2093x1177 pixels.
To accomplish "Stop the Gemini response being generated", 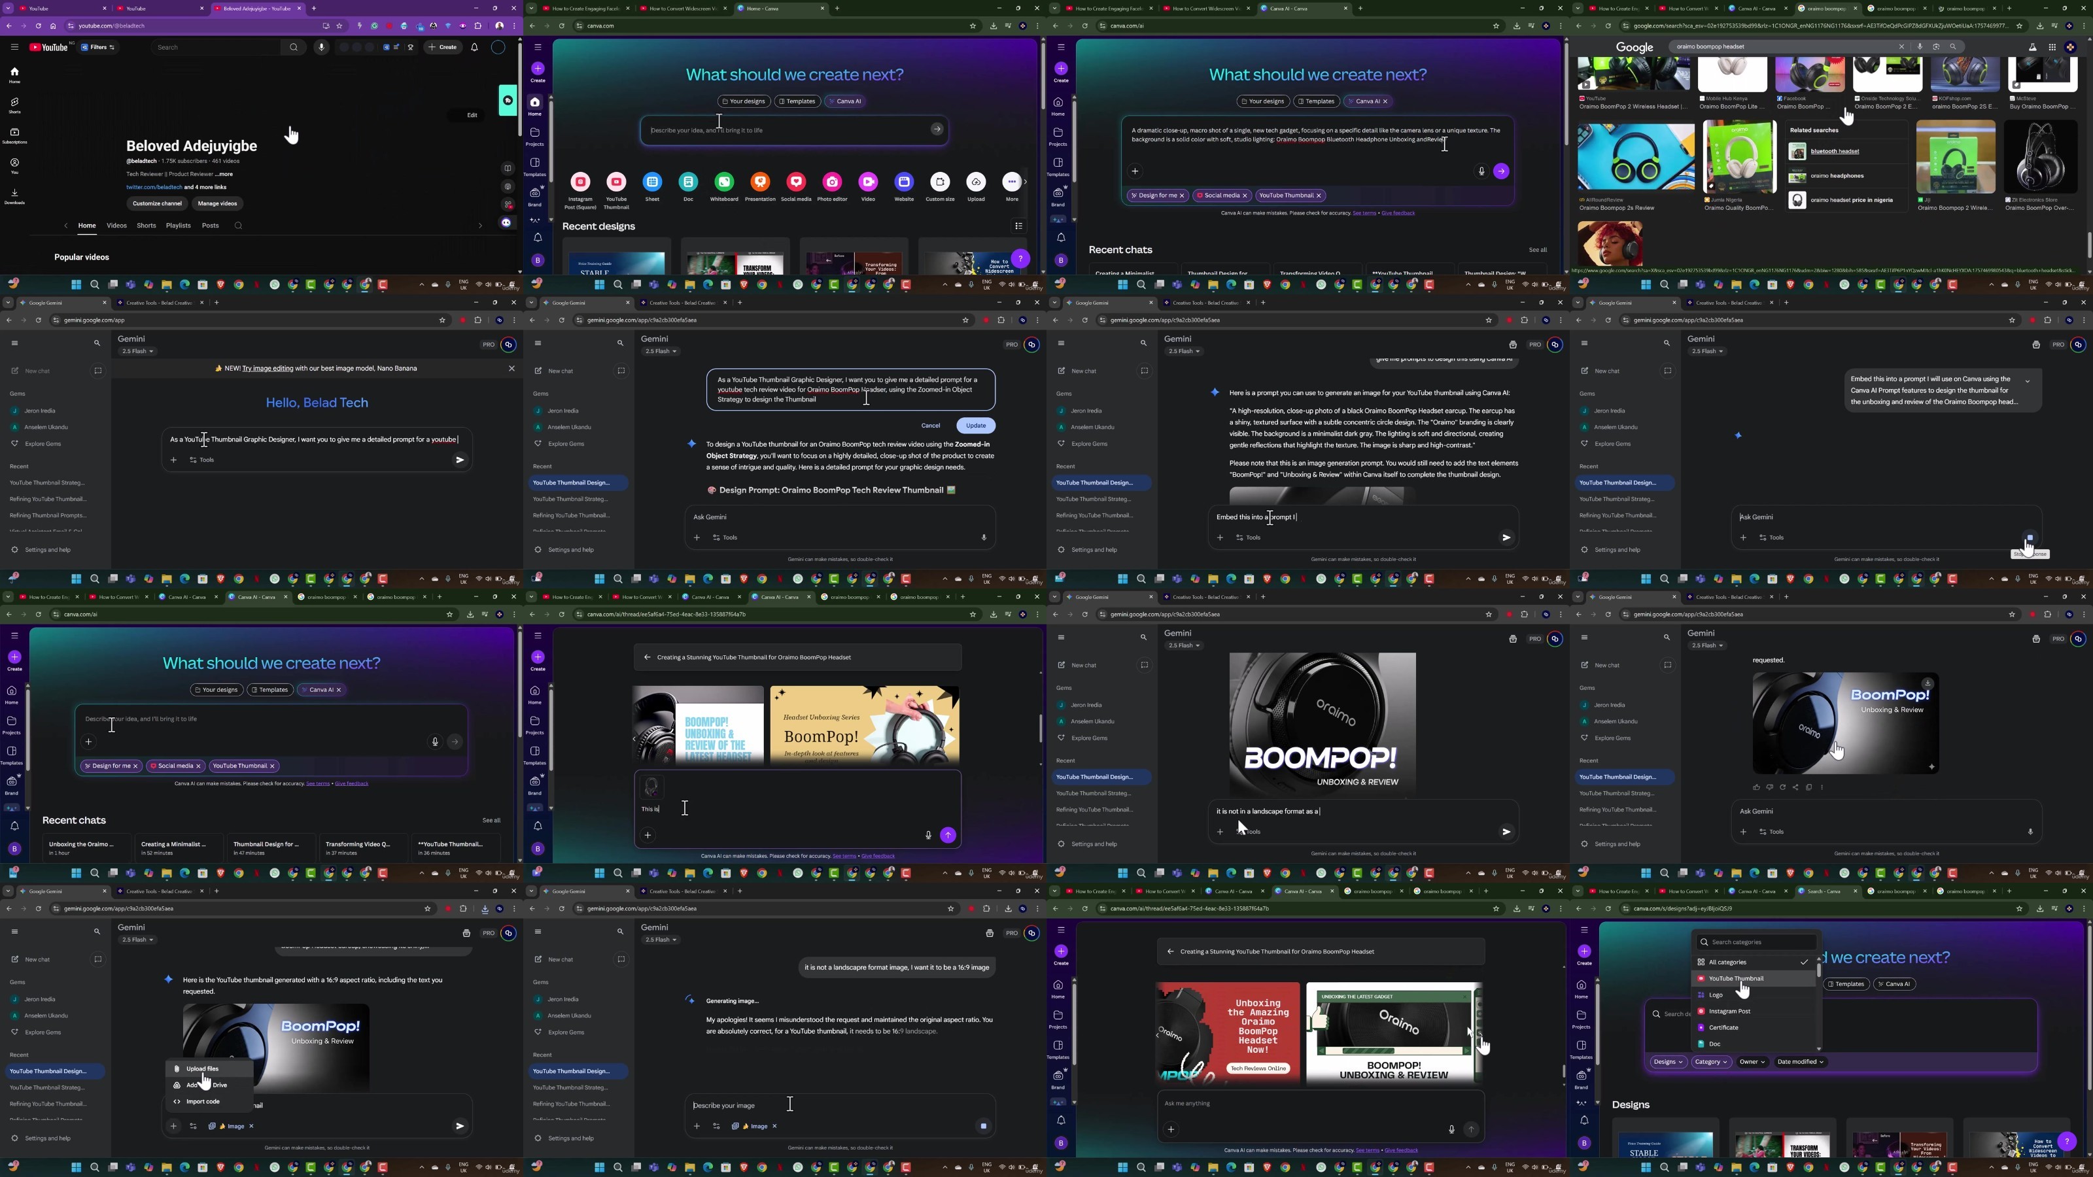I will coord(2030,537).
